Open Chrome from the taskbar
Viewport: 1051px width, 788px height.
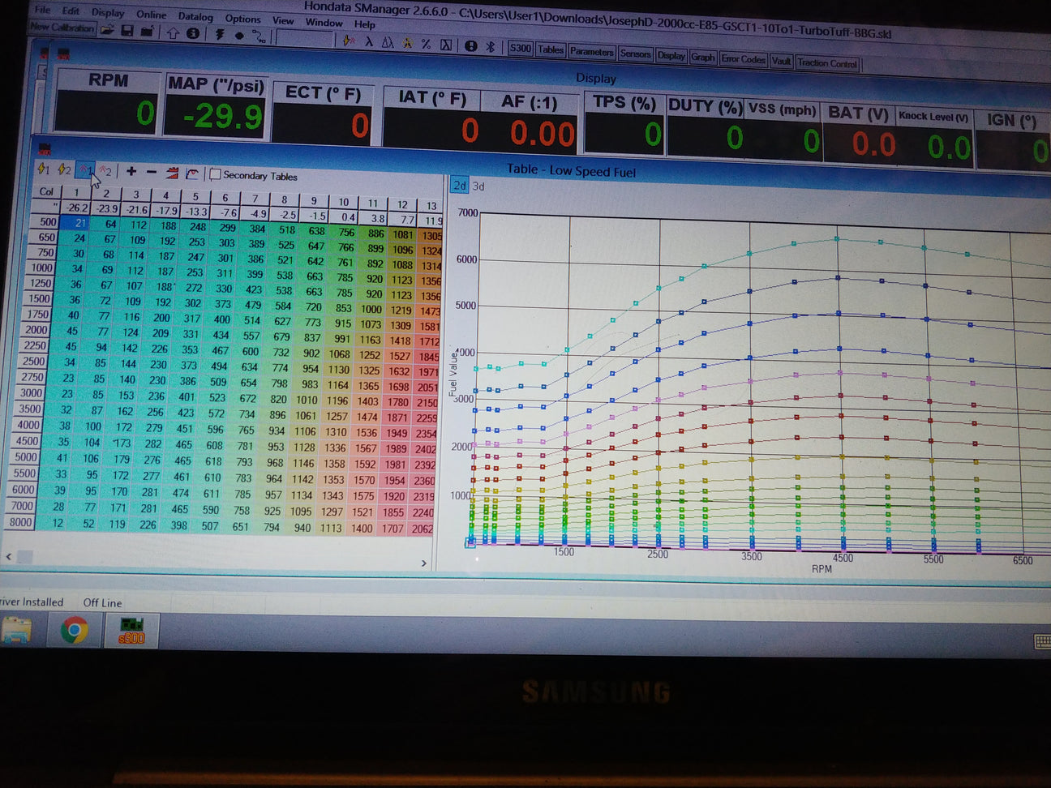75,630
